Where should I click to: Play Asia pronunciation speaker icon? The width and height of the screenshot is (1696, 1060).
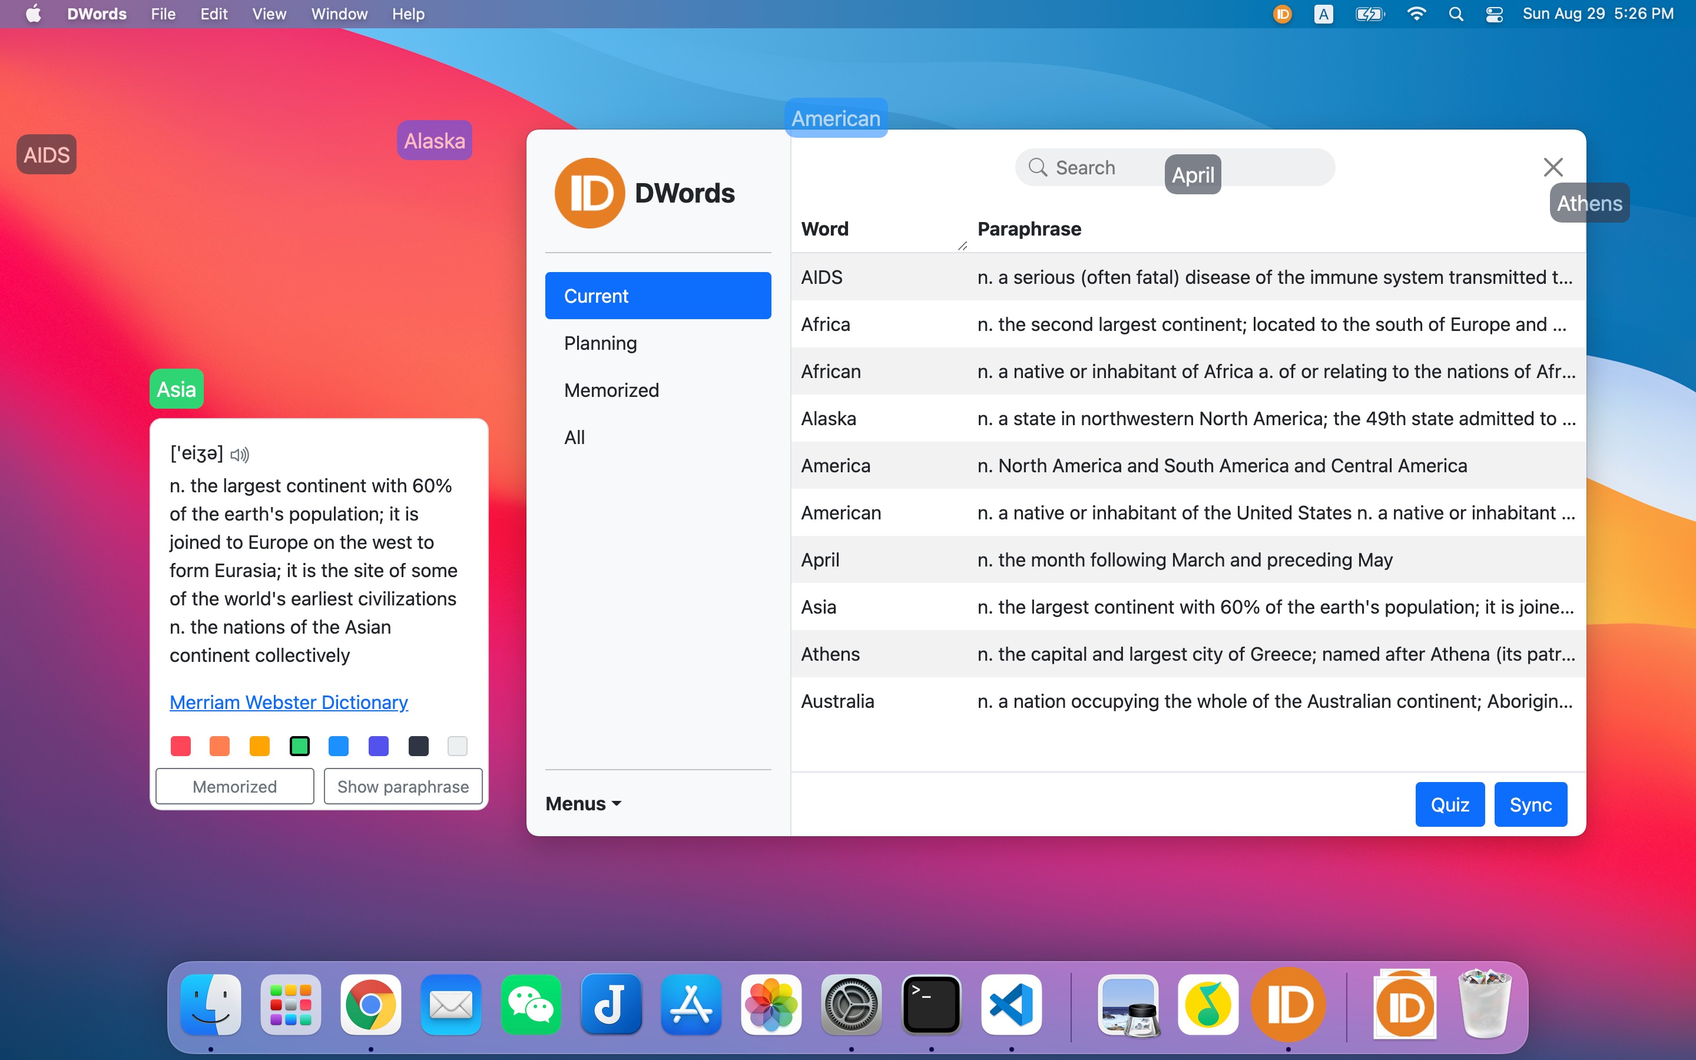(x=240, y=455)
